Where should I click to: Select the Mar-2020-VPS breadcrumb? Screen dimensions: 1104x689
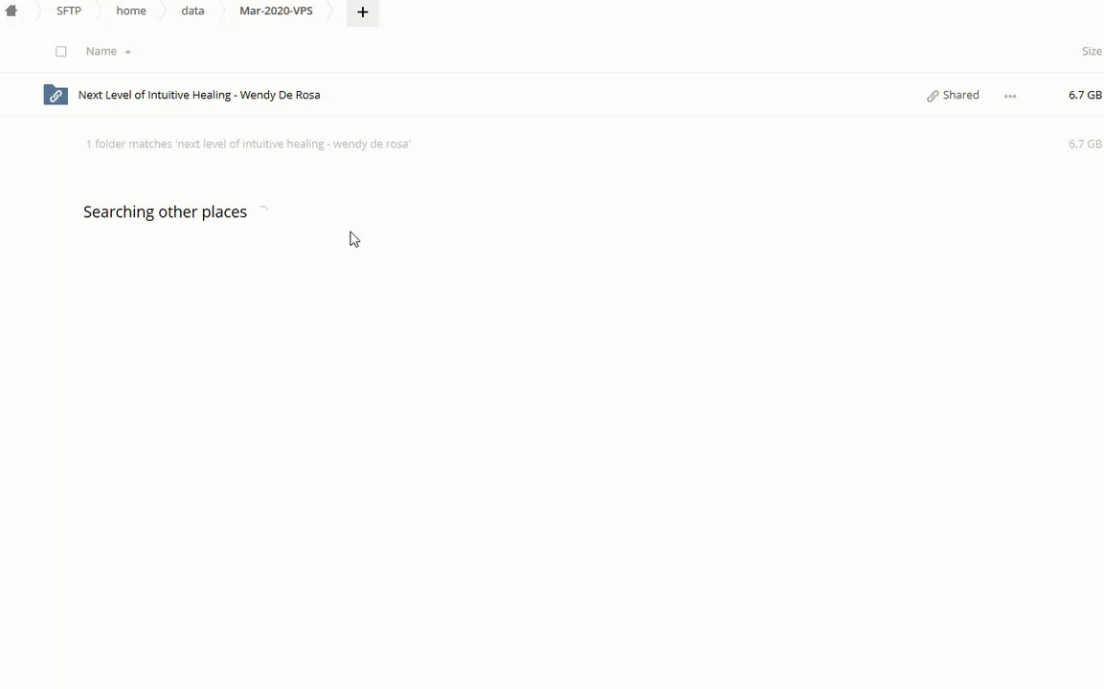276,11
